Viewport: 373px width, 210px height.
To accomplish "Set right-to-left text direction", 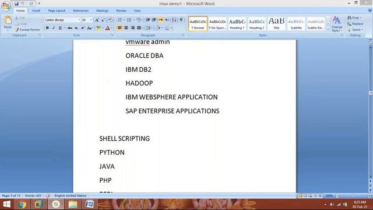I will [x=167, y=20].
